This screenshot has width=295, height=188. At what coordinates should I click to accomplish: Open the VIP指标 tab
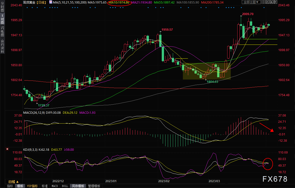pyautogui.click(x=32, y=186)
